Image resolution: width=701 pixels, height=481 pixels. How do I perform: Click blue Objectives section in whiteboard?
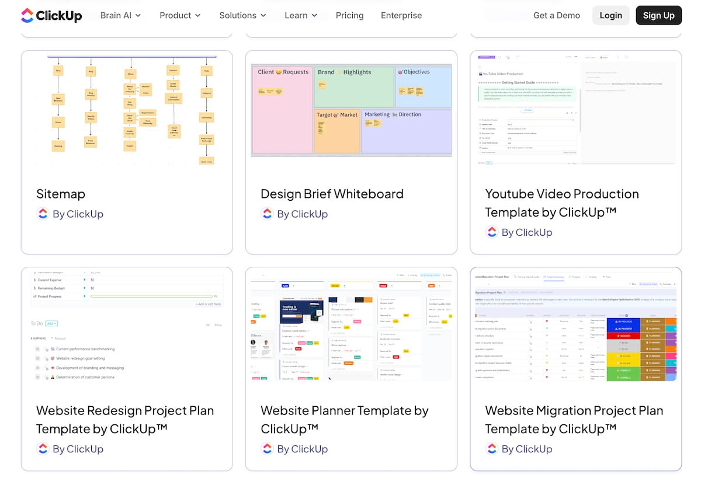point(424,87)
